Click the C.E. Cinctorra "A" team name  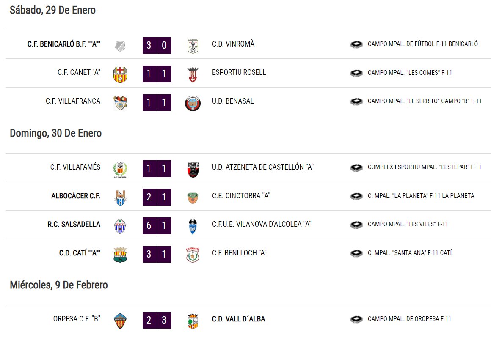coord(241,196)
